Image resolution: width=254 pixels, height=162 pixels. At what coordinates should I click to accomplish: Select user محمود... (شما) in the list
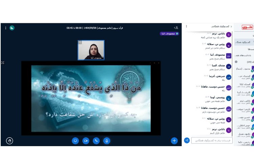click(245, 69)
